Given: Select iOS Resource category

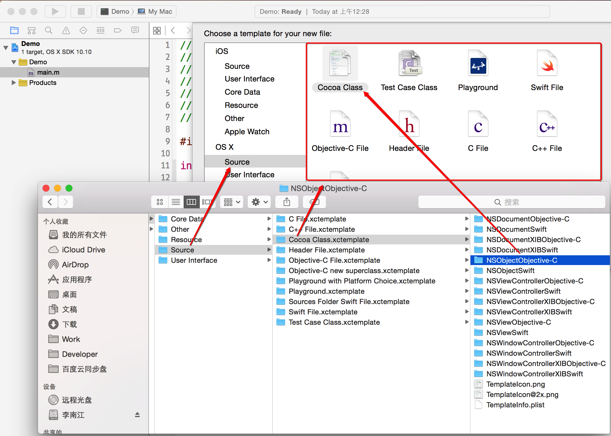Looking at the screenshot, I should click(x=241, y=105).
